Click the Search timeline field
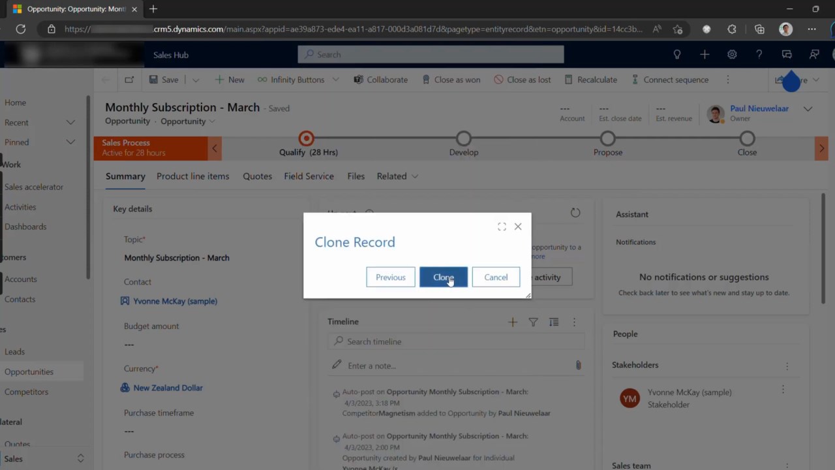The image size is (835, 470). coord(456,341)
